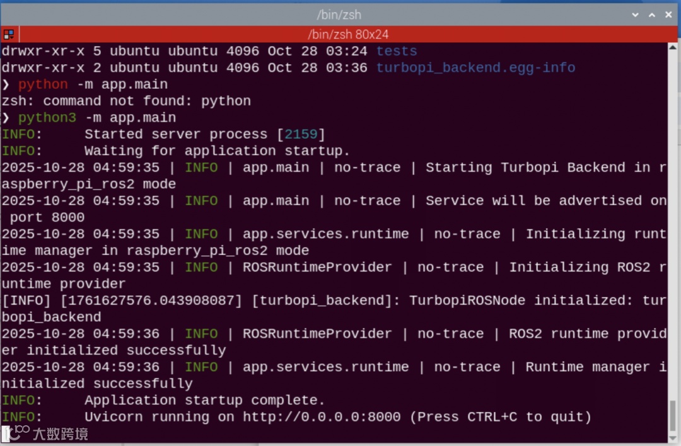This screenshot has height=446, width=681.
Task: Close the /bin/zsh terminal window
Action: 668,14
